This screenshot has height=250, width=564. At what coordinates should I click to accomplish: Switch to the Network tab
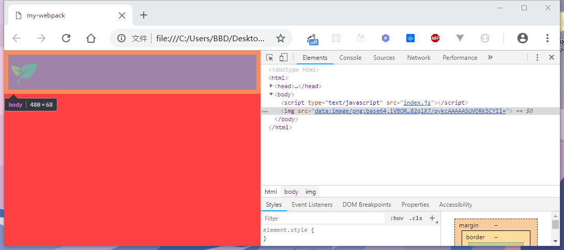point(419,58)
